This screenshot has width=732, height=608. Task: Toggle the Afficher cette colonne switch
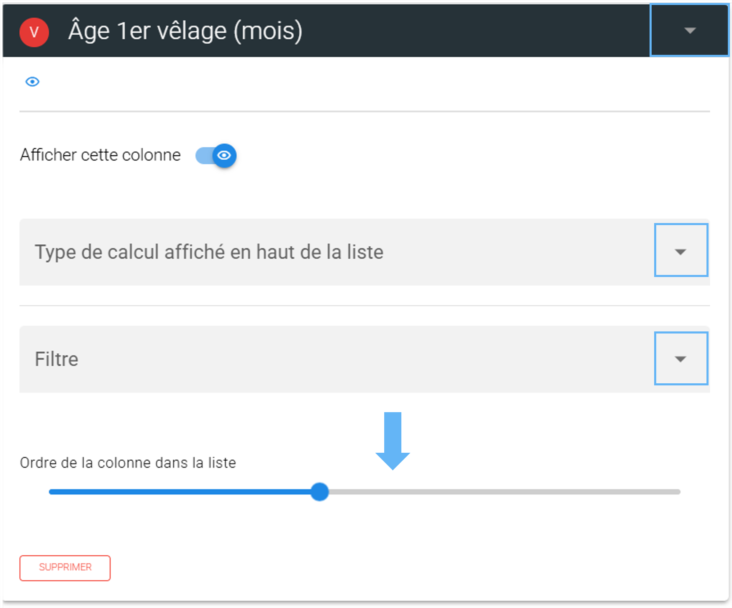[x=216, y=156]
